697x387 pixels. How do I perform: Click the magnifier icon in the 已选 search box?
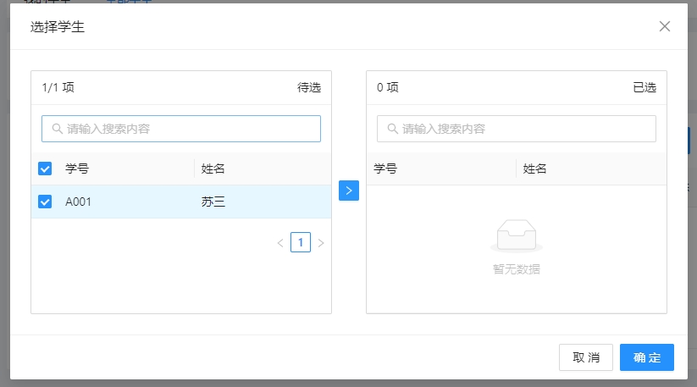[x=392, y=129]
